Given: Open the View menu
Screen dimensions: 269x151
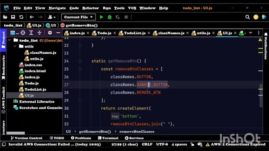Looking at the screenshot, I should (40, 8).
